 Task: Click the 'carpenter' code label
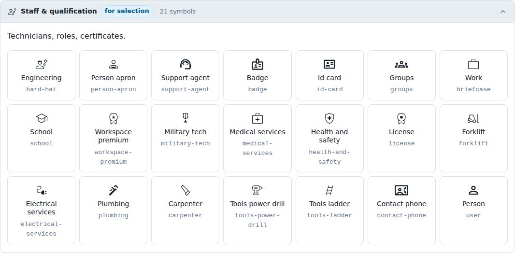click(185, 215)
